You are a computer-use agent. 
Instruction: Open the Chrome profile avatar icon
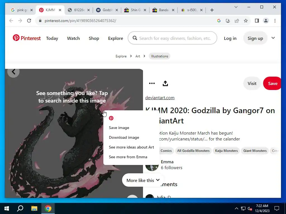click(266, 21)
